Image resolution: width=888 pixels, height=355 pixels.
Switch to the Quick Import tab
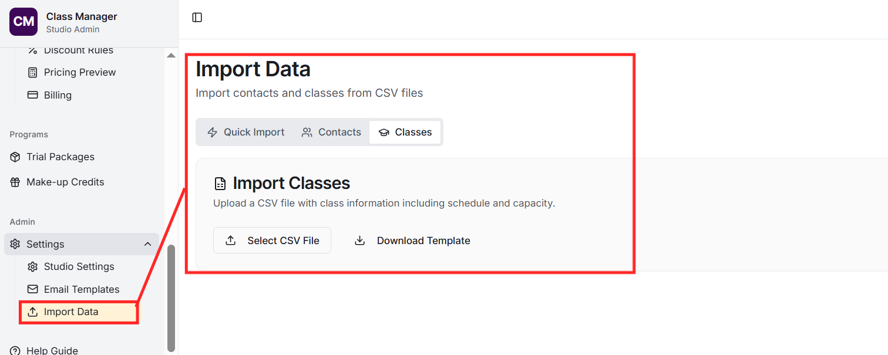pyautogui.click(x=246, y=132)
